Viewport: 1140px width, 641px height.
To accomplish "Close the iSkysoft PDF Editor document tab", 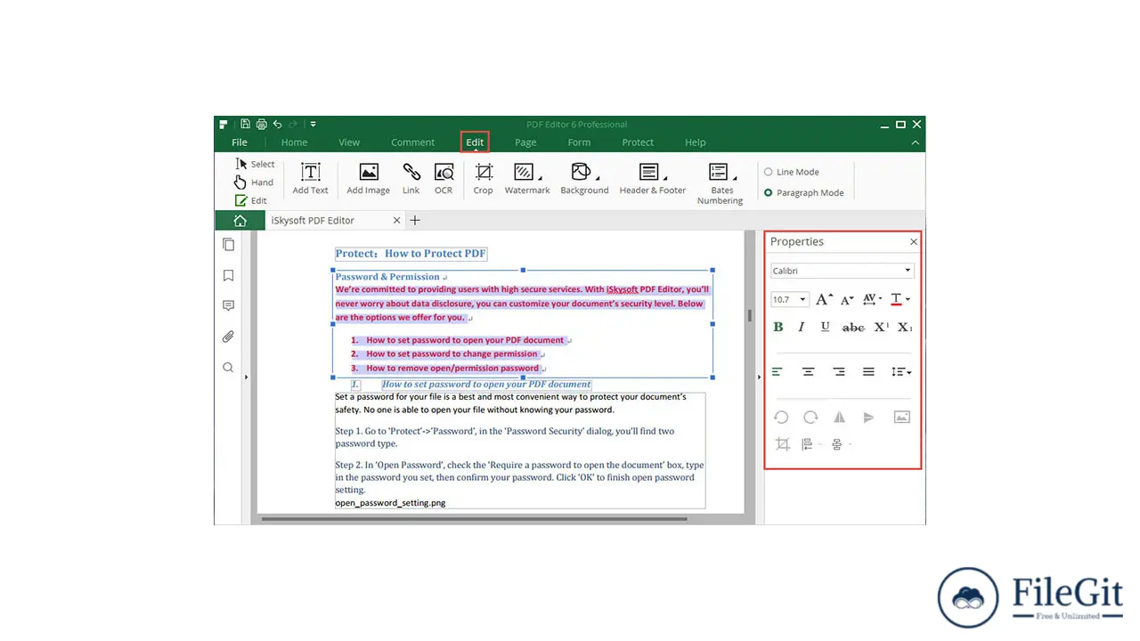I will click(x=397, y=221).
